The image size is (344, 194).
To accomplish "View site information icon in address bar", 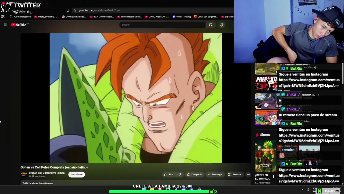I will (x=75, y=11).
